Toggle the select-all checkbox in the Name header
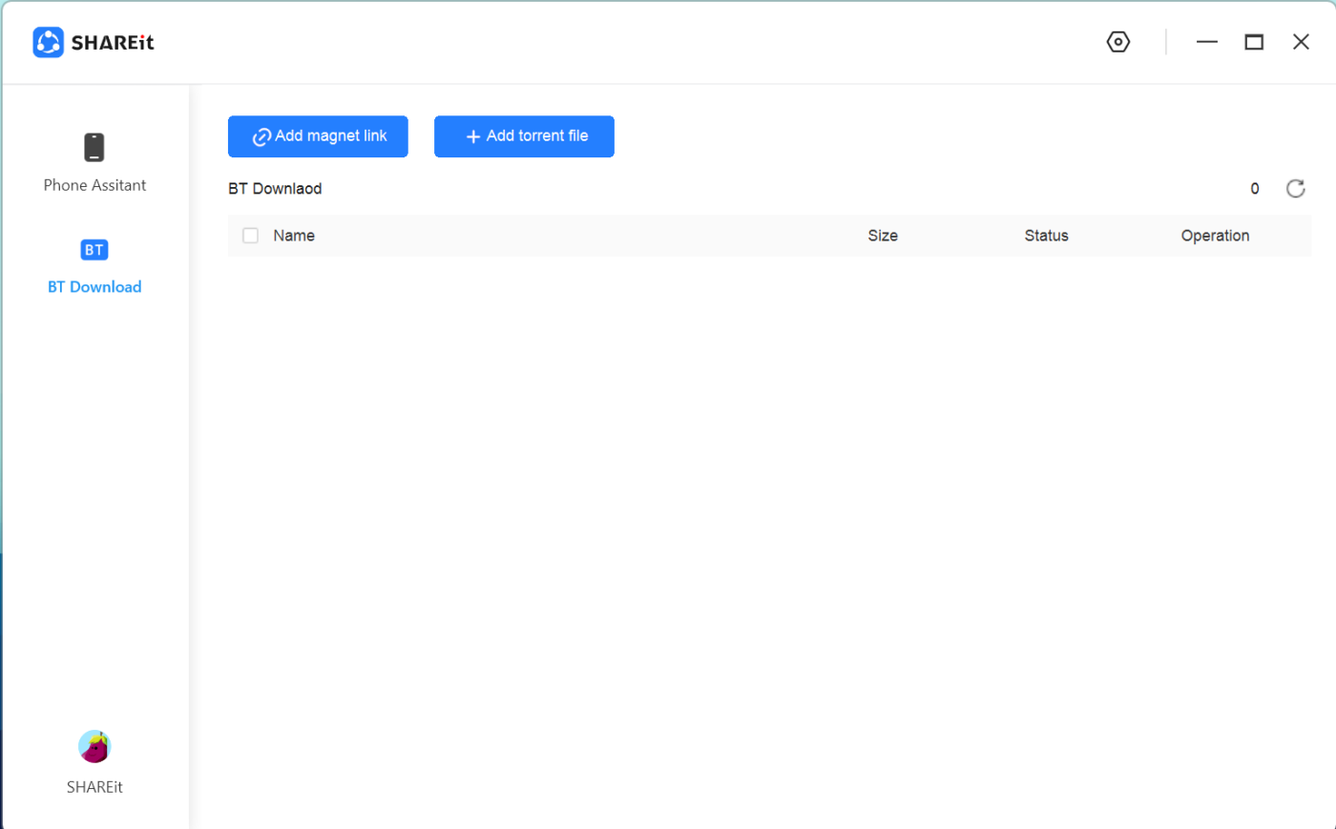 250,235
